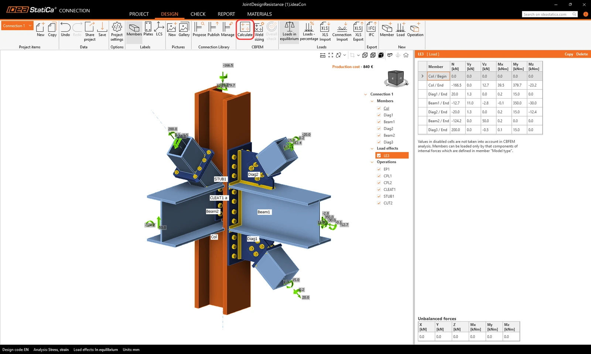This screenshot has width=591, height=354.
Task: Open crop view dropdown arrow
Action: point(358,55)
